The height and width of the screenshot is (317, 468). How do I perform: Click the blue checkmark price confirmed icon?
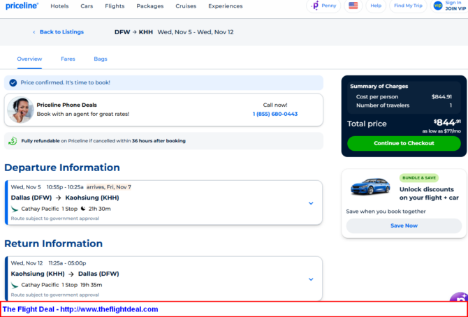13,82
